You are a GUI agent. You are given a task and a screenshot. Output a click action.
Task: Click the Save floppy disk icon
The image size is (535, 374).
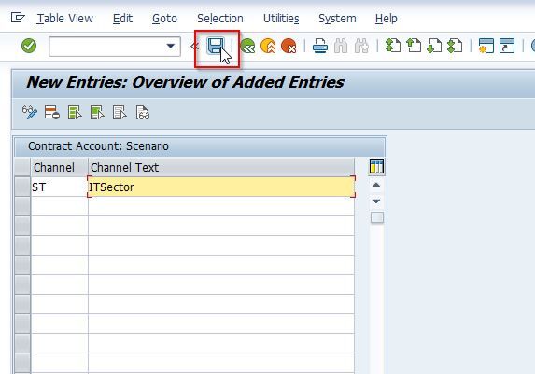(x=216, y=46)
